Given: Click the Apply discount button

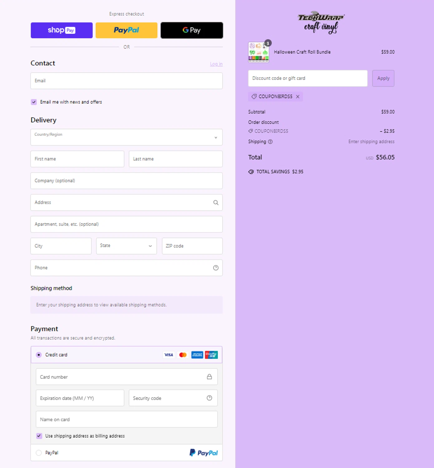Looking at the screenshot, I should 383,78.
